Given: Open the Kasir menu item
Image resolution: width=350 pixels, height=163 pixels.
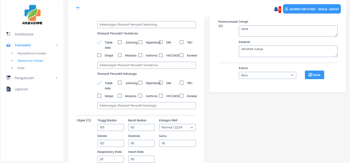Looking at the screenshot, I should point(21,68).
